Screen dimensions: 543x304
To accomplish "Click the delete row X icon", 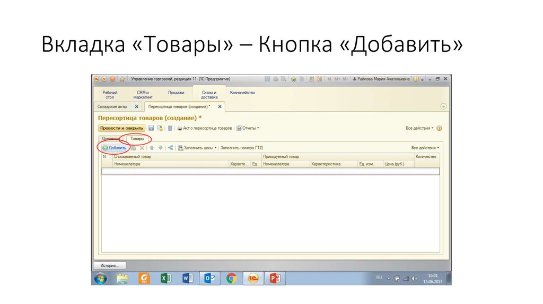I will (142, 148).
